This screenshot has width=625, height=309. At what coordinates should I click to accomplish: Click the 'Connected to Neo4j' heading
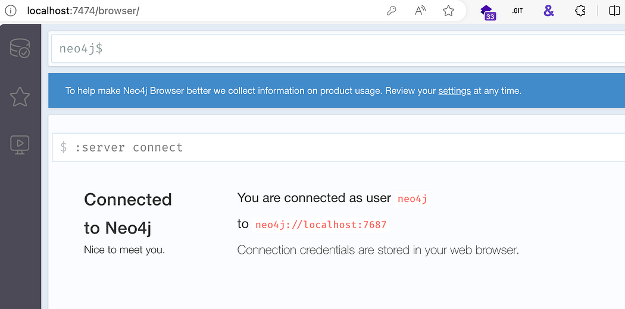(x=128, y=213)
